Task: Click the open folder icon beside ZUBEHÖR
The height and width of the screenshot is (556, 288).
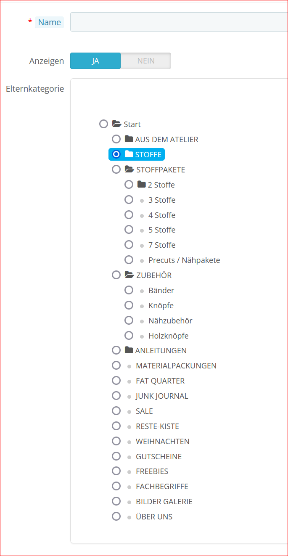Action: 129,275
